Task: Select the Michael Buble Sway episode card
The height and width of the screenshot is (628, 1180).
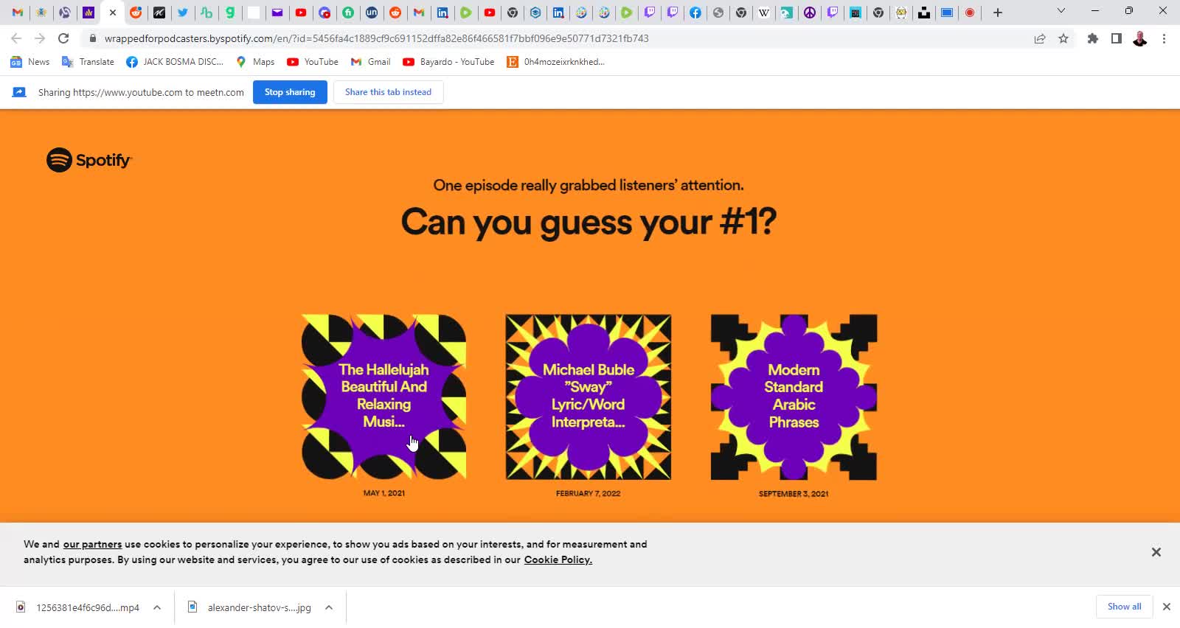Action: tap(589, 397)
